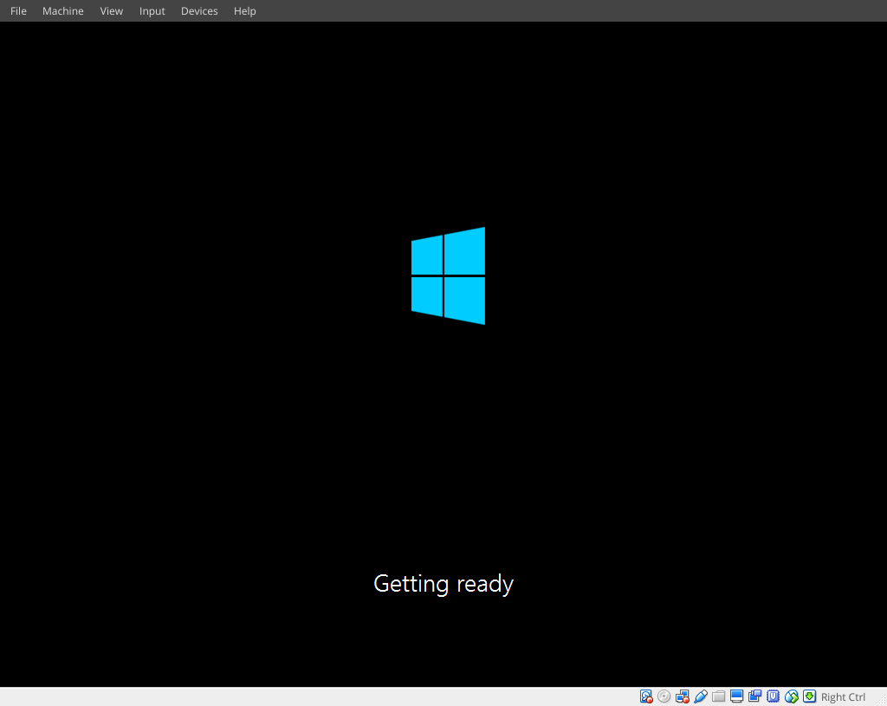887x706 pixels.
Task: Click the Windows logo in guest display
Action: tap(448, 276)
